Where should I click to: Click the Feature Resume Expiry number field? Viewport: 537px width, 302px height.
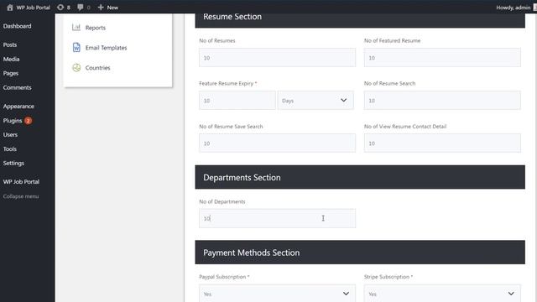[x=237, y=101]
